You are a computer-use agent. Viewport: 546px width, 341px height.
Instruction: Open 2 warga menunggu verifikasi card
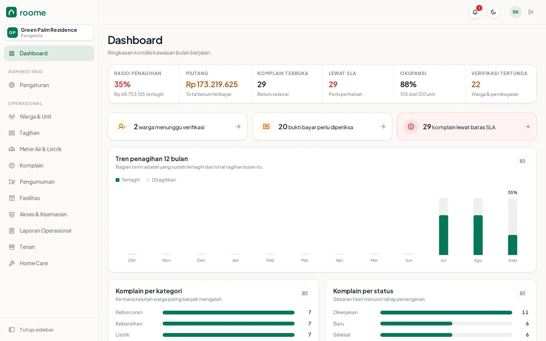178,127
